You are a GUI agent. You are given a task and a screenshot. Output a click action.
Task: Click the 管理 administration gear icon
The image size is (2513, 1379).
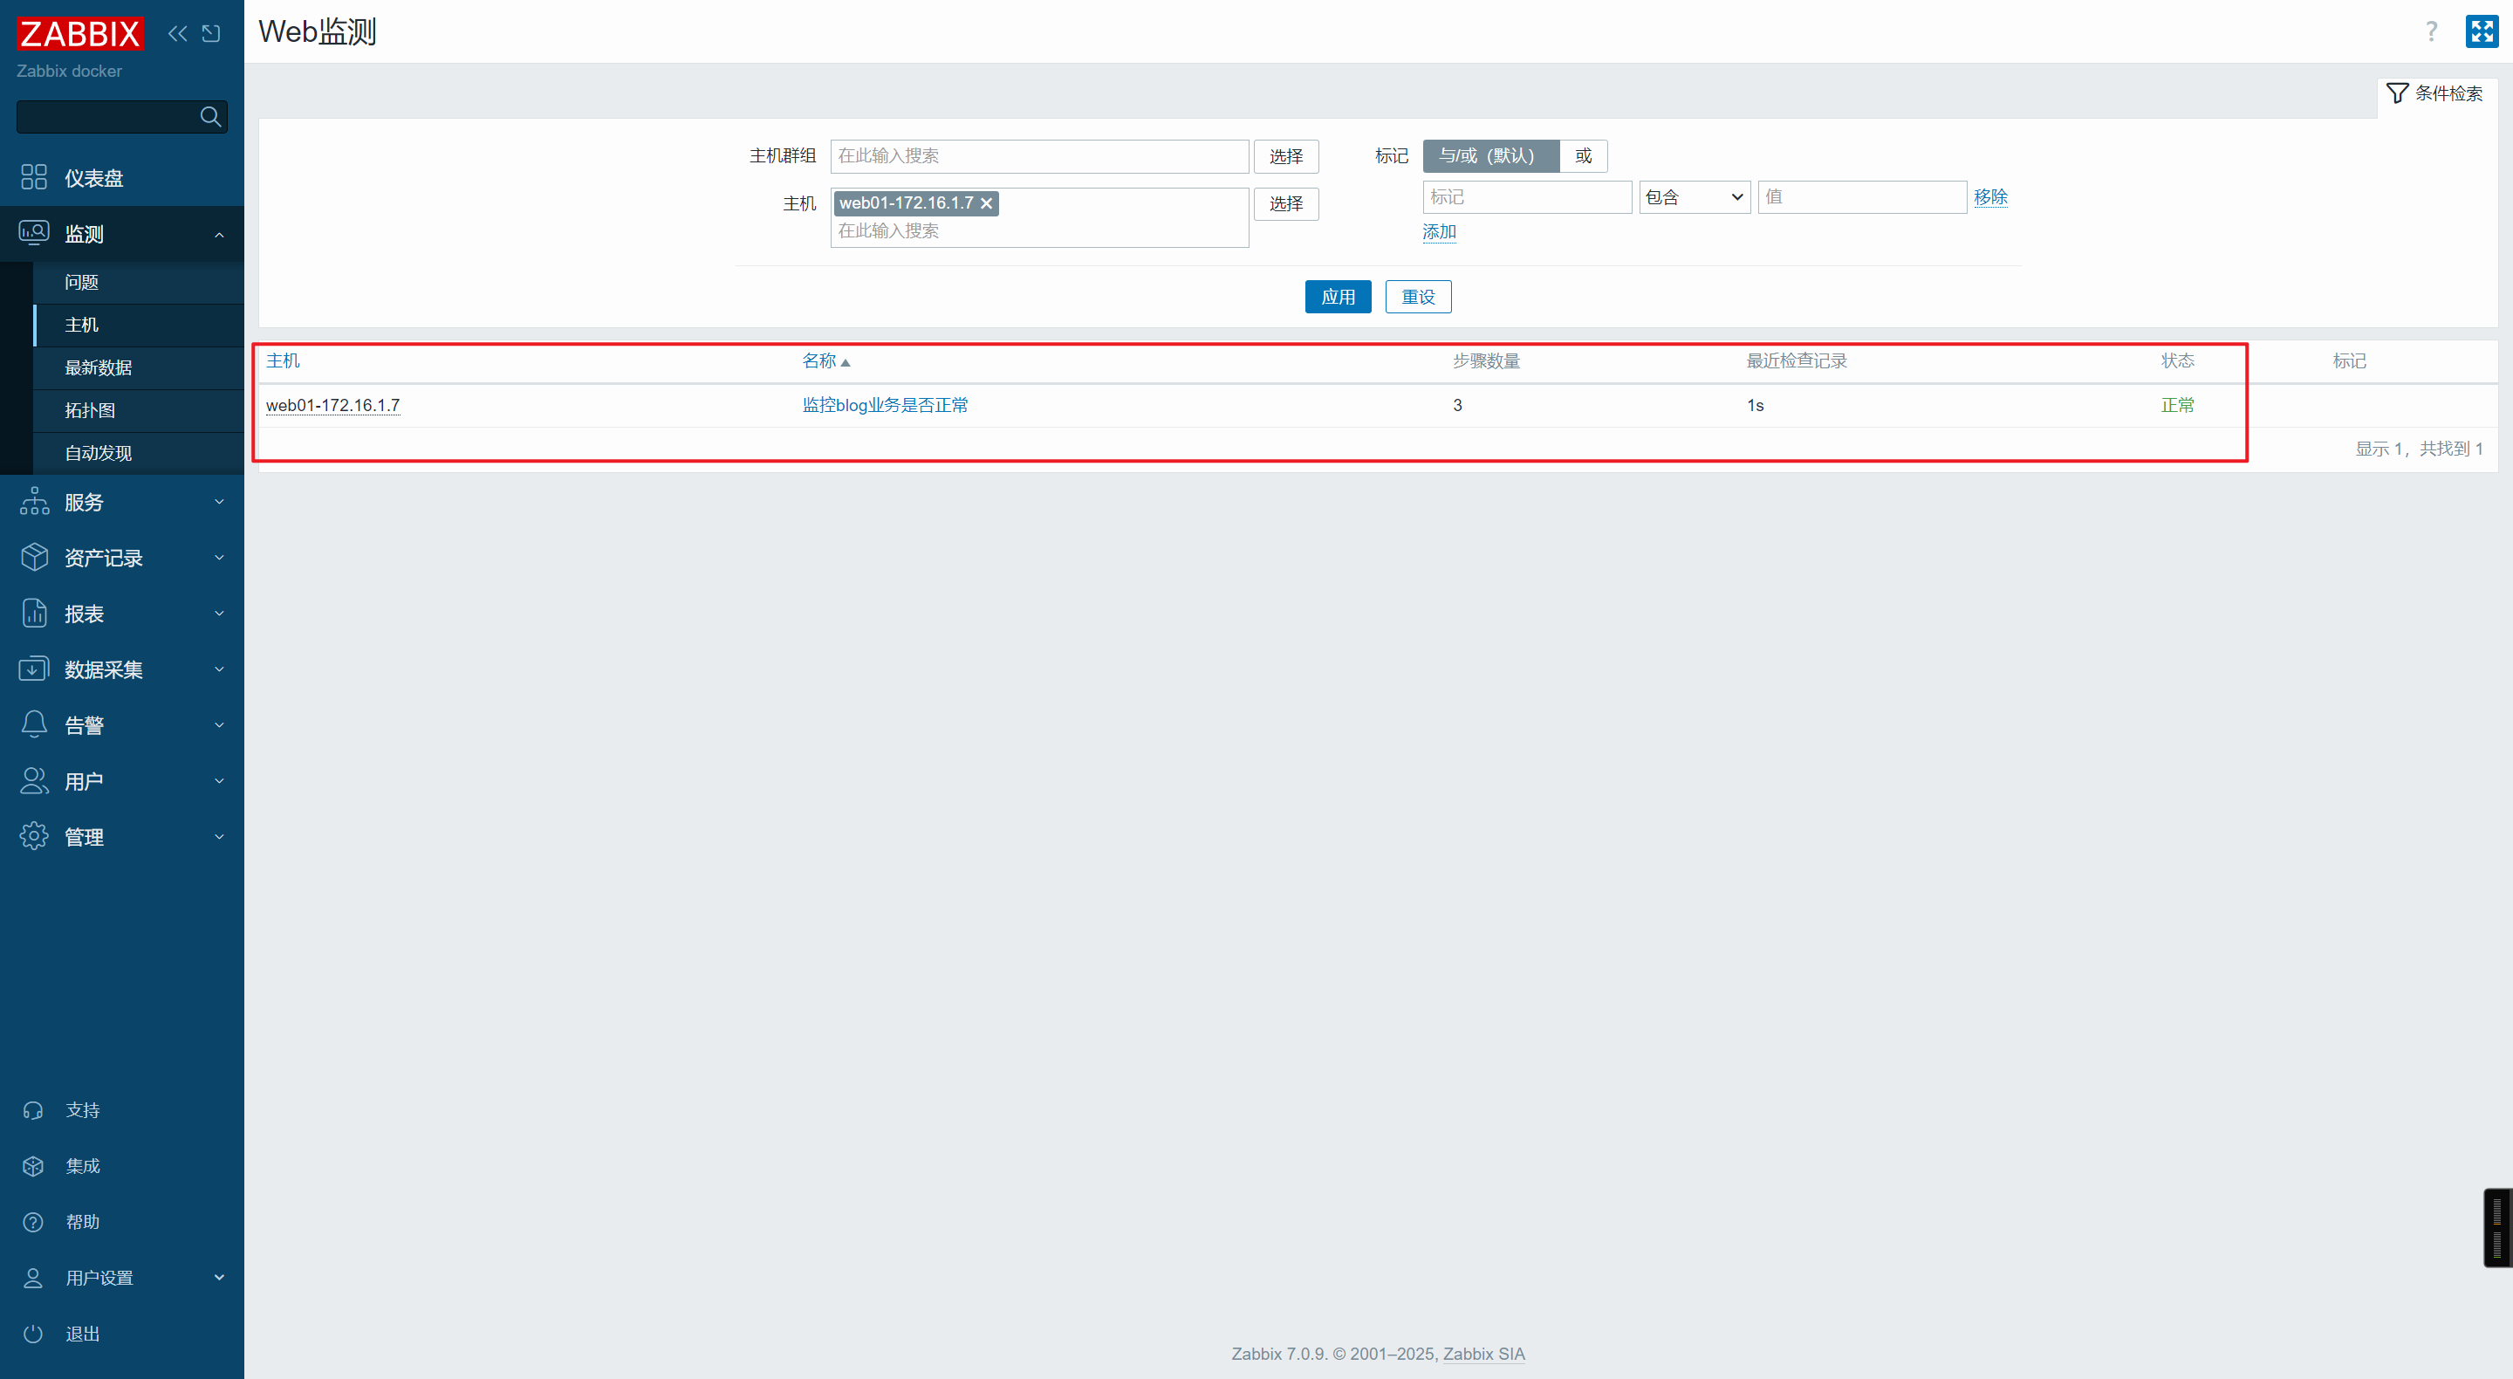click(34, 836)
